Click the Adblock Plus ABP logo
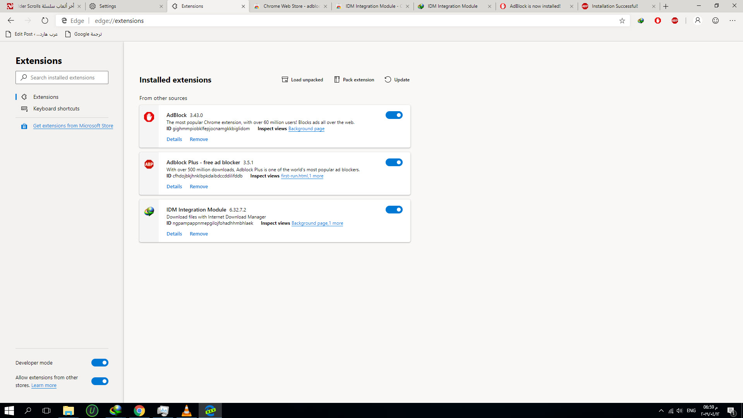 pyautogui.click(x=149, y=164)
